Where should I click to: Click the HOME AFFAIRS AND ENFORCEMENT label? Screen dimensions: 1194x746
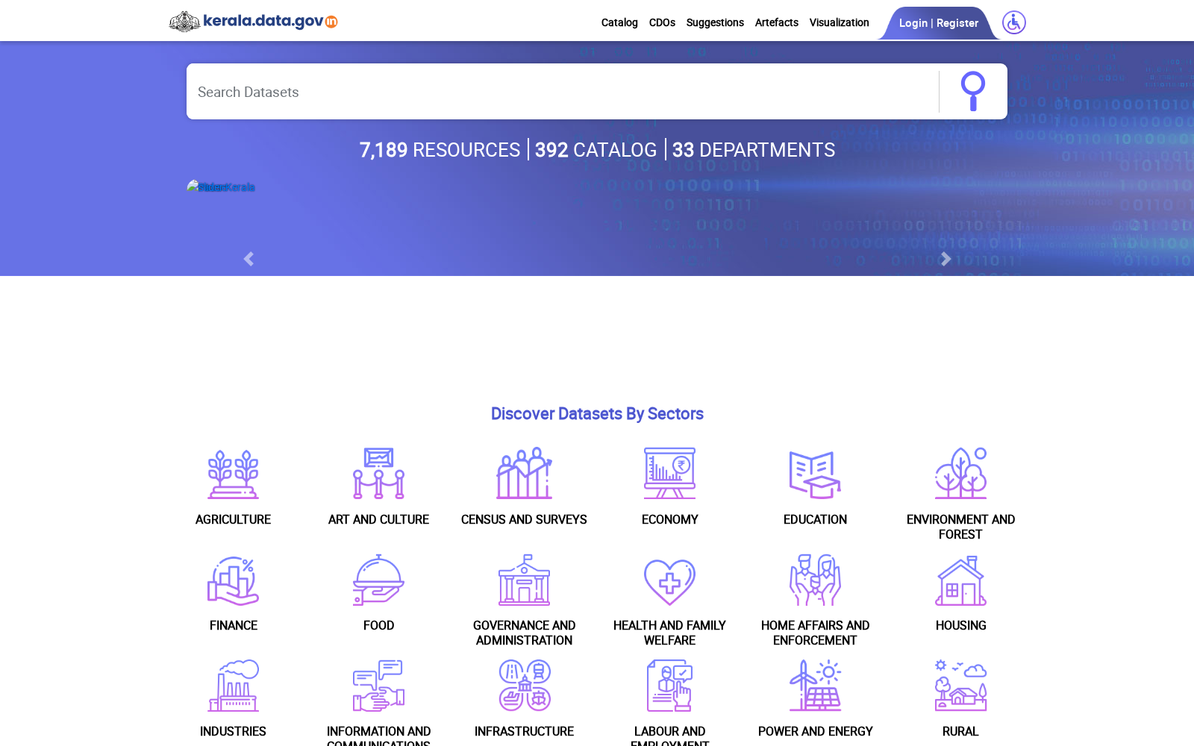coord(815,633)
